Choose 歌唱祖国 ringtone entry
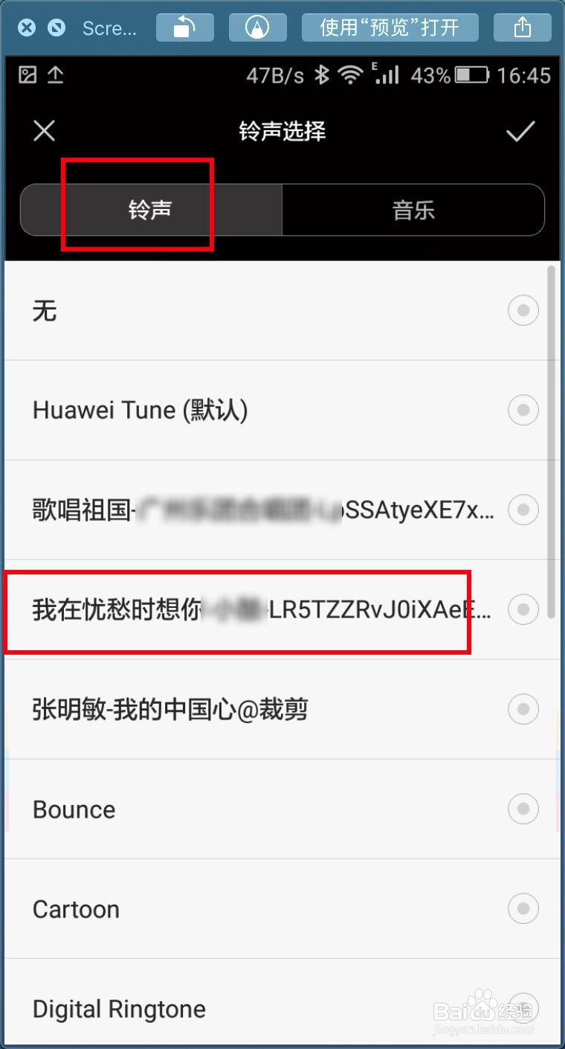 [x=282, y=510]
